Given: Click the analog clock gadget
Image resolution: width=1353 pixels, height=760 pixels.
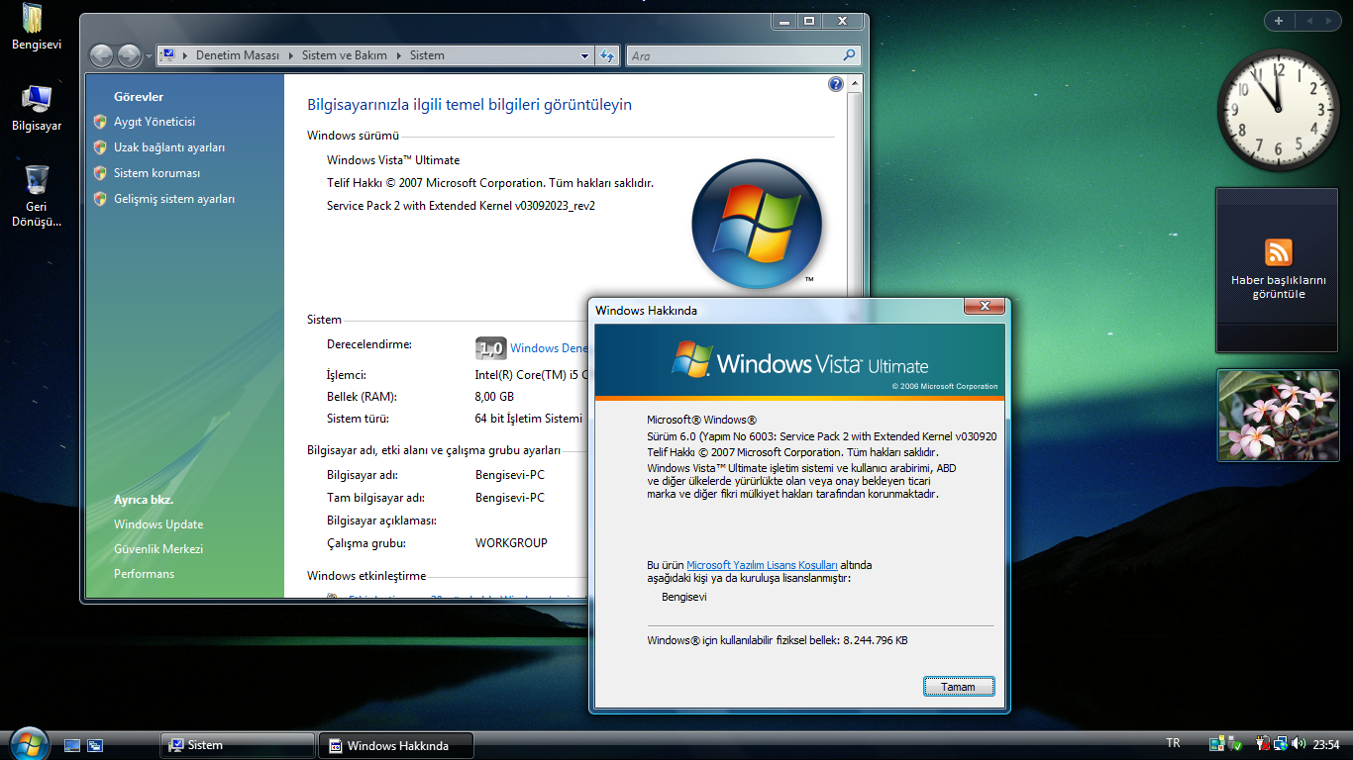Looking at the screenshot, I should click(x=1278, y=110).
